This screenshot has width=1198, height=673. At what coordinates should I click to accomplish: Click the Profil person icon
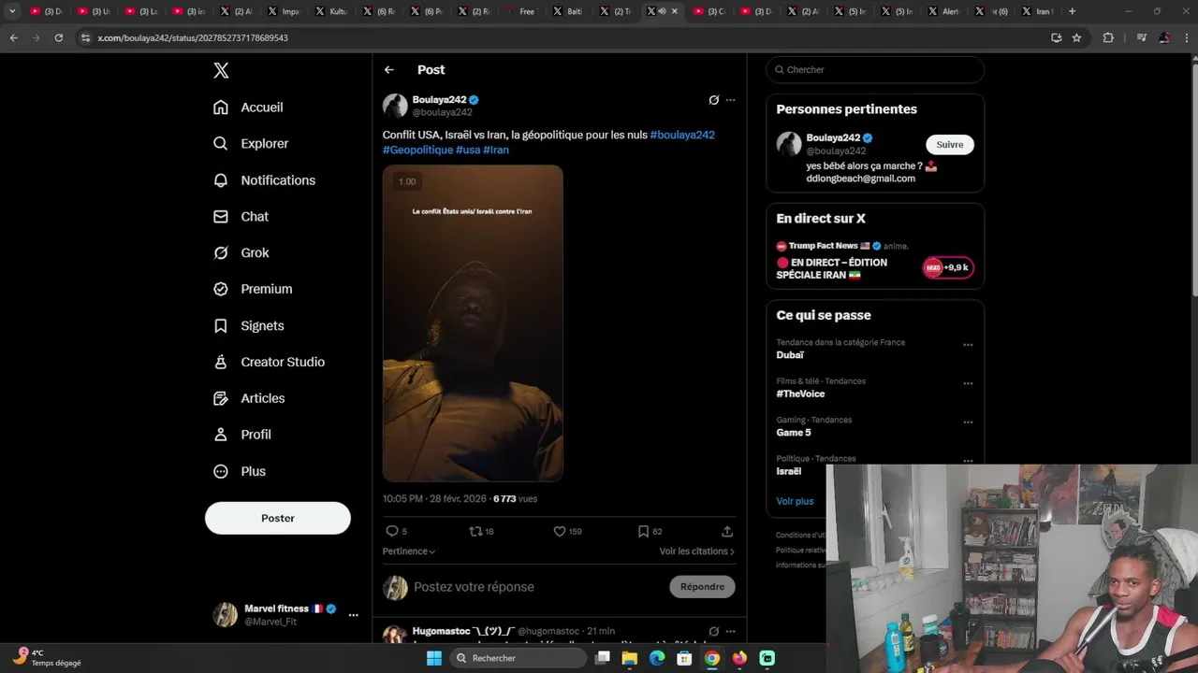[x=221, y=435]
